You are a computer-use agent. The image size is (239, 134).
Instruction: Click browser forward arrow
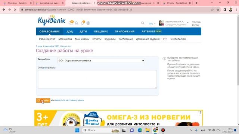tap(9, 10)
